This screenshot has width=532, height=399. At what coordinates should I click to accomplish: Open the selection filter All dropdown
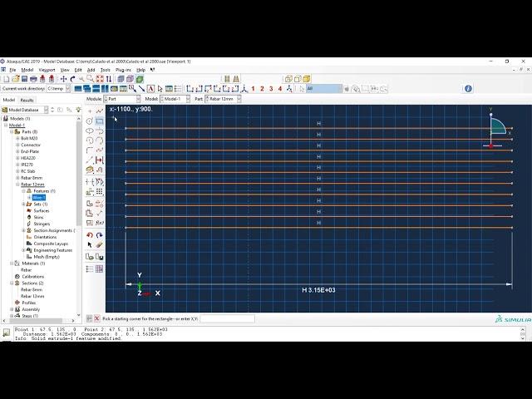pos(324,89)
